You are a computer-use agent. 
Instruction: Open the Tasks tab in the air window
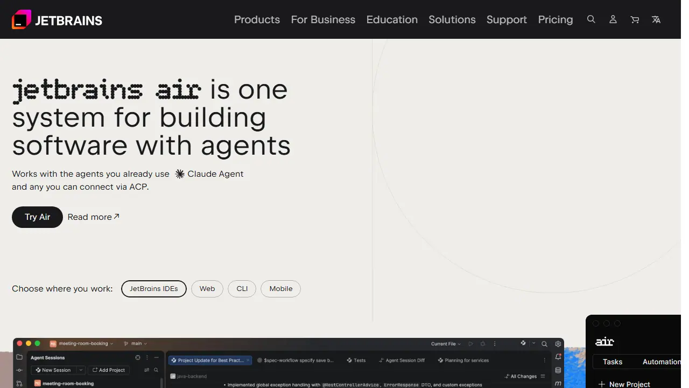(613, 362)
